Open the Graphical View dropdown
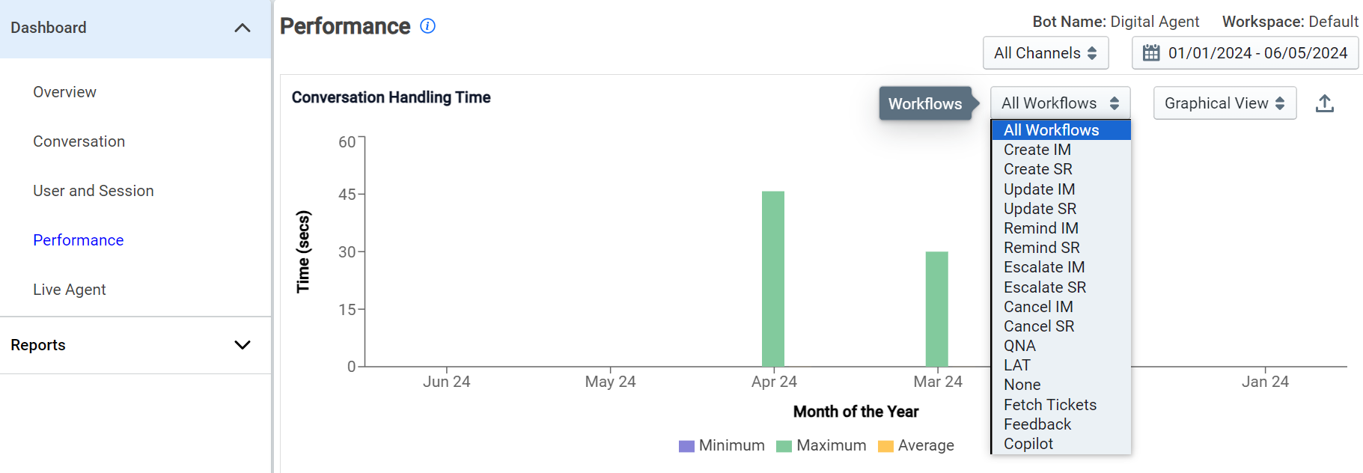This screenshot has height=473, width=1363. [1225, 103]
